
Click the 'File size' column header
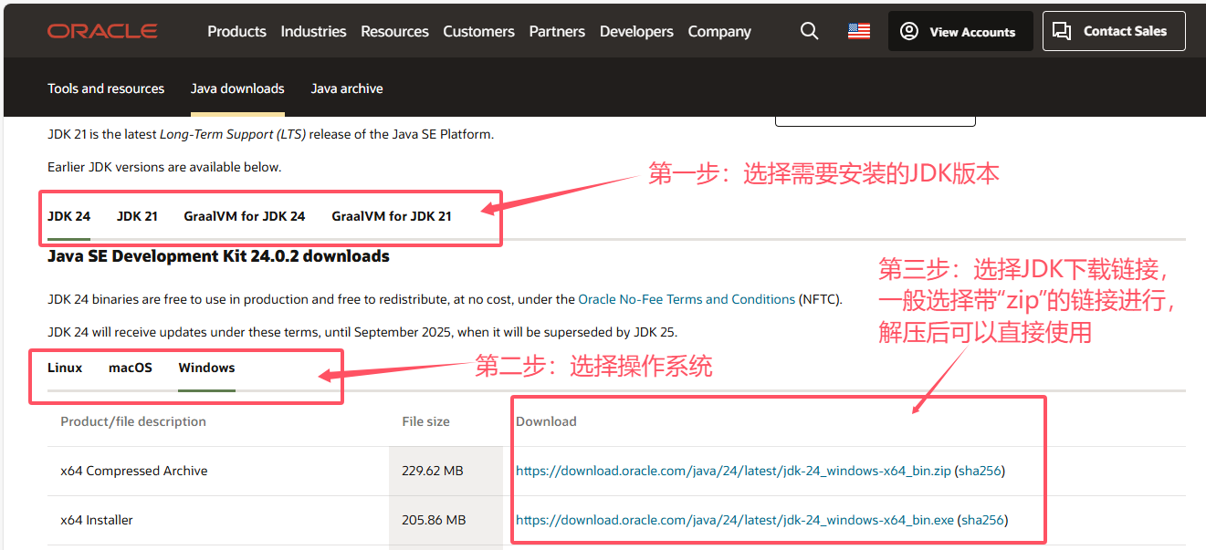click(x=425, y=421)
